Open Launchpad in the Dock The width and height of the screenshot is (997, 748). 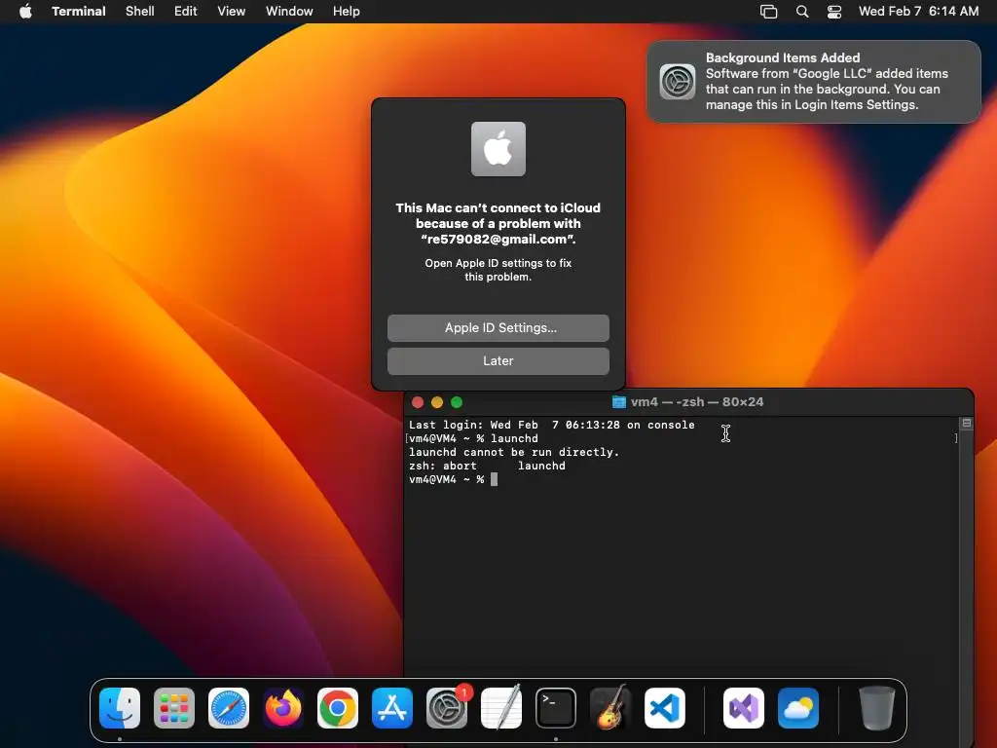174,708
